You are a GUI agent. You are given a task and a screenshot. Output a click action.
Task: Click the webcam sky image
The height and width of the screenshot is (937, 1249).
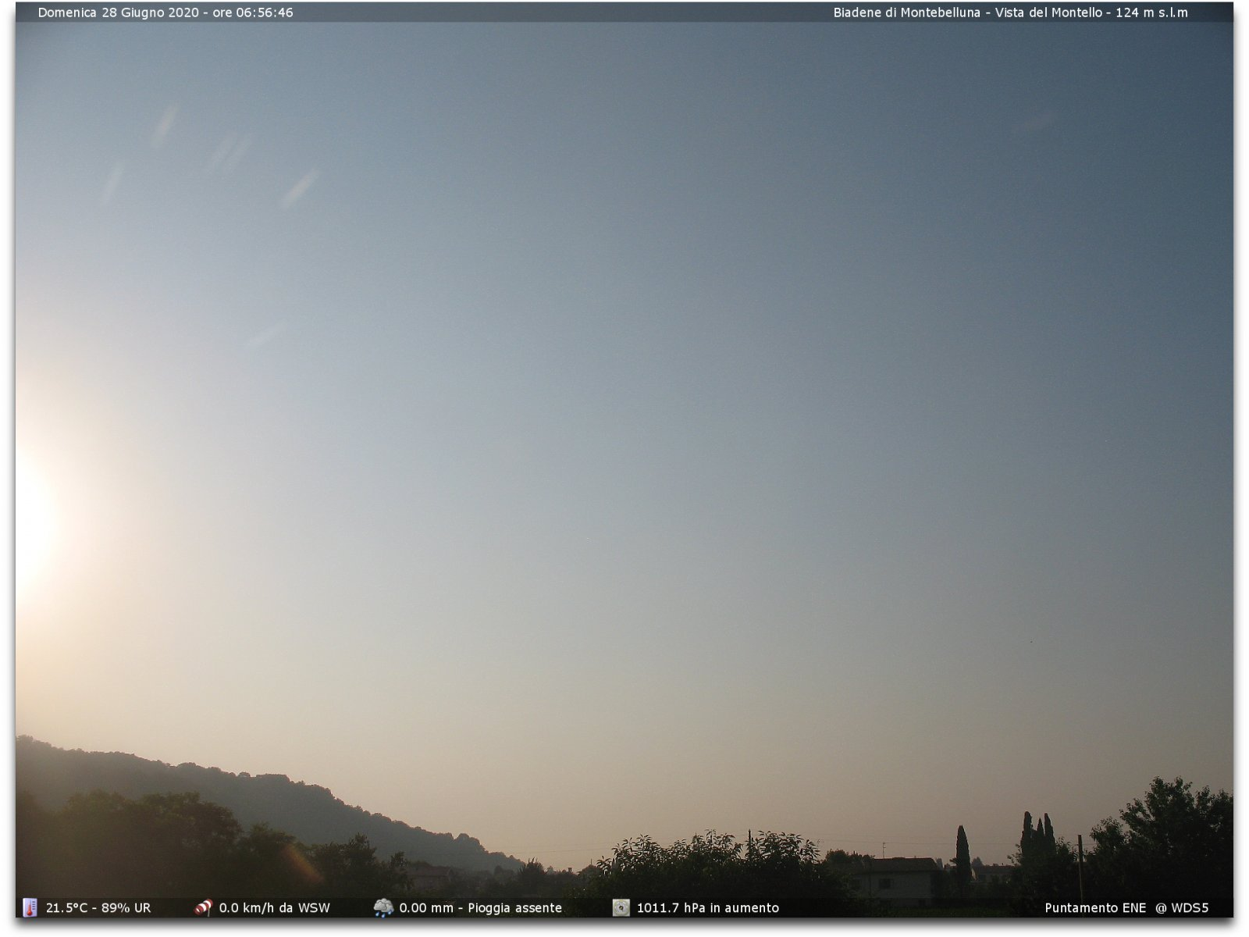click(x=624, y=461)
